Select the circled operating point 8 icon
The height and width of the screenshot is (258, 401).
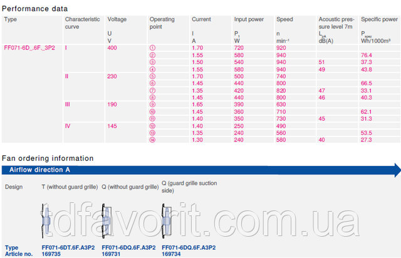click(x=152, y=97)
